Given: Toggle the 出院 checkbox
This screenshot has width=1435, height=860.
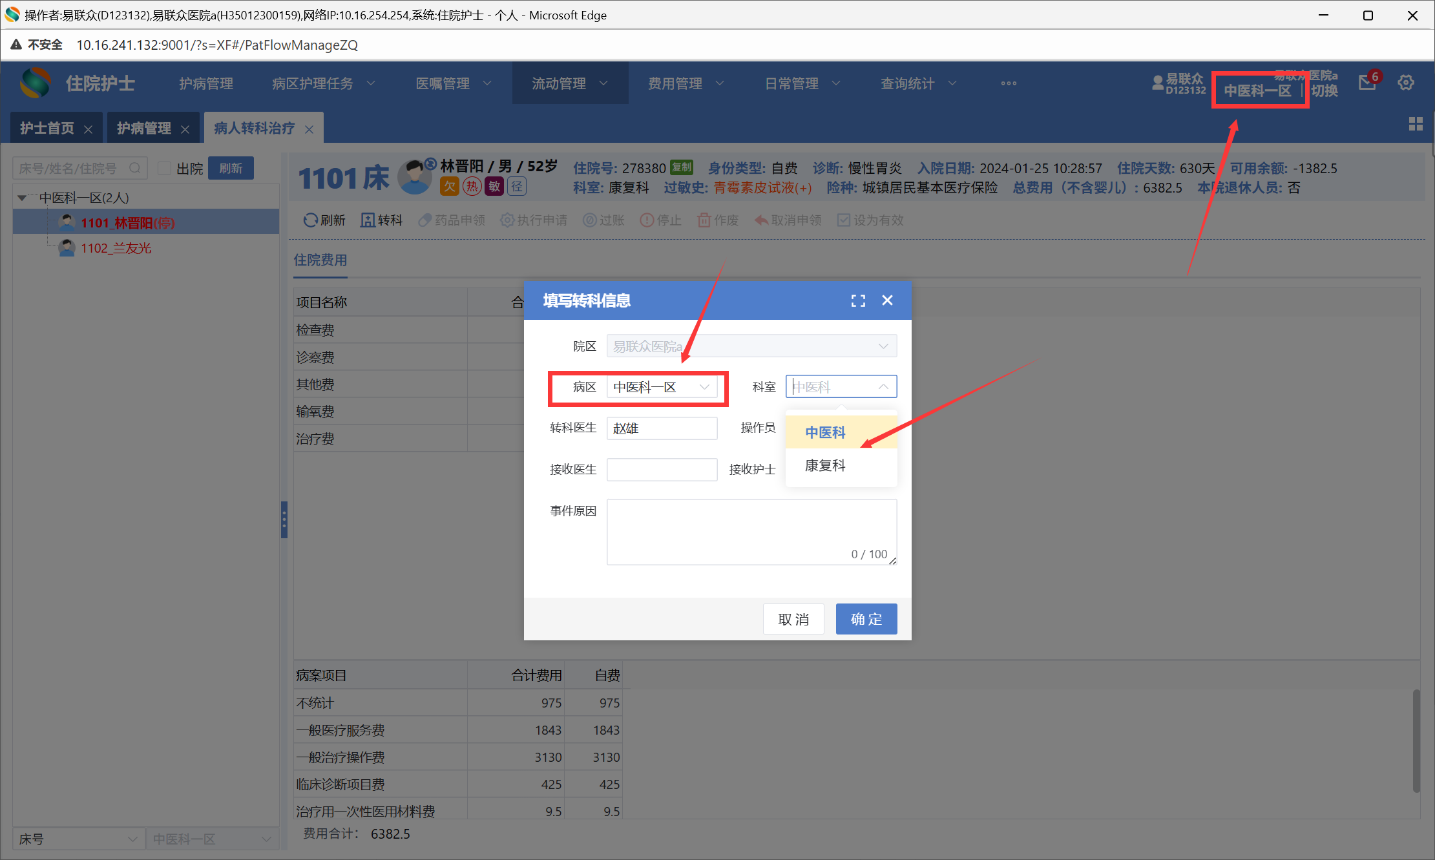Looking at the screenshot, I should [165, 169].
